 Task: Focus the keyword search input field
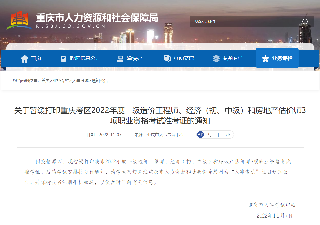pos(244,22)
